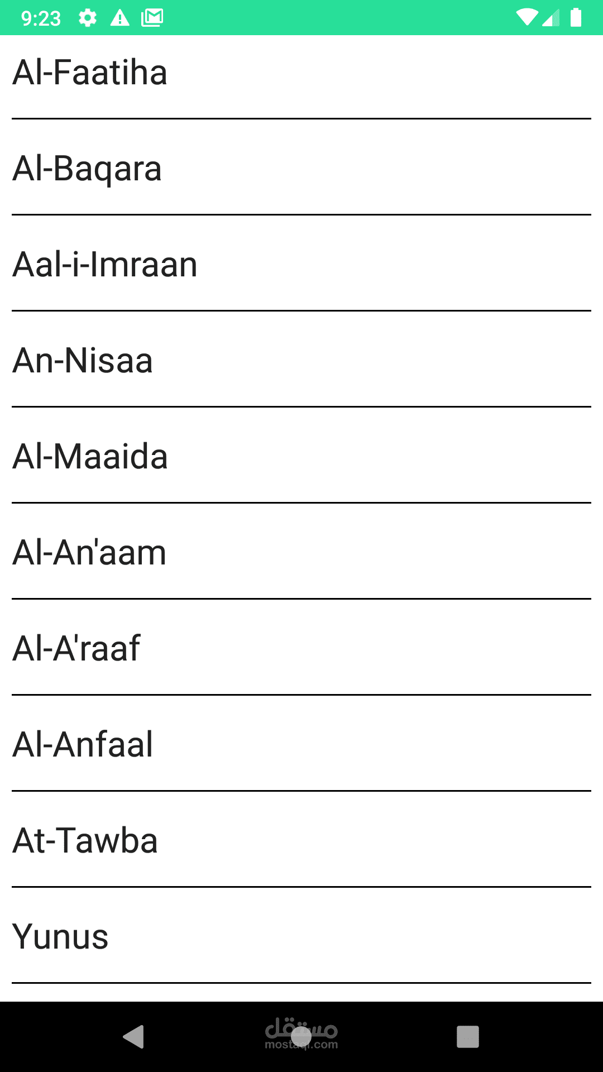Tap the 9:23 clock in status bar
The image size is (603, 1072).
41,18
